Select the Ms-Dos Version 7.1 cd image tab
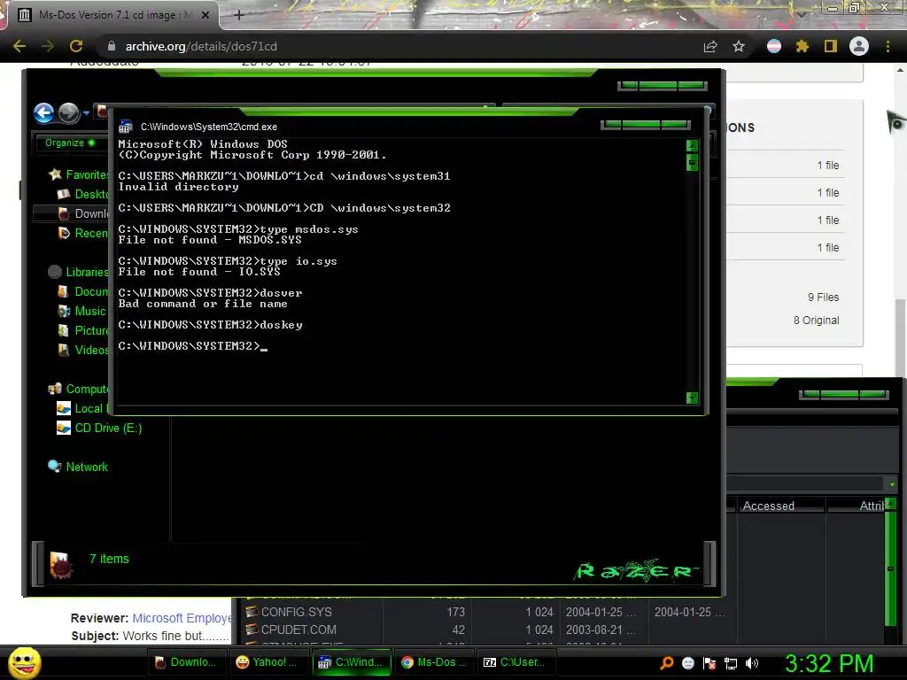This screenshot has width=907, height=680. pos(112,16)
